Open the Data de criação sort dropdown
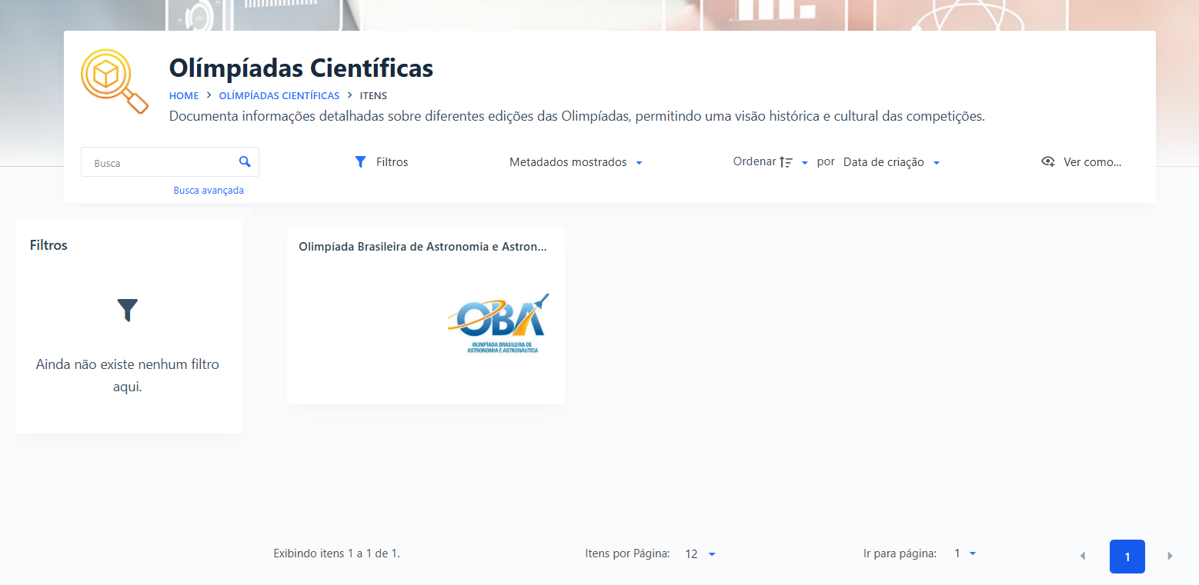 click(891, 162)
